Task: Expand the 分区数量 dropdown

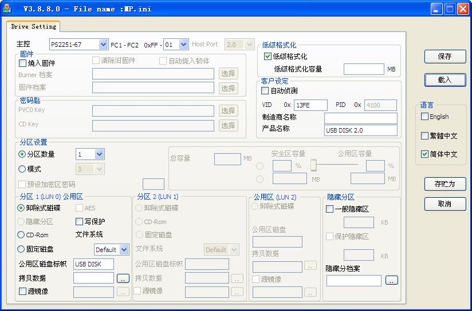Action: pos(99,154)
